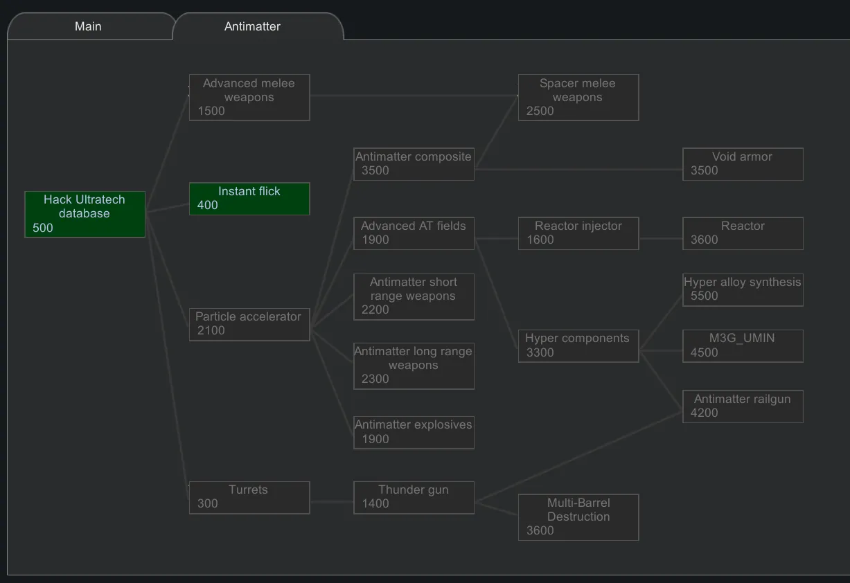The width and height of the screenshot is (850, 583).
Task: Pick Antimatter short range weapons
Action: click(414, 296)
